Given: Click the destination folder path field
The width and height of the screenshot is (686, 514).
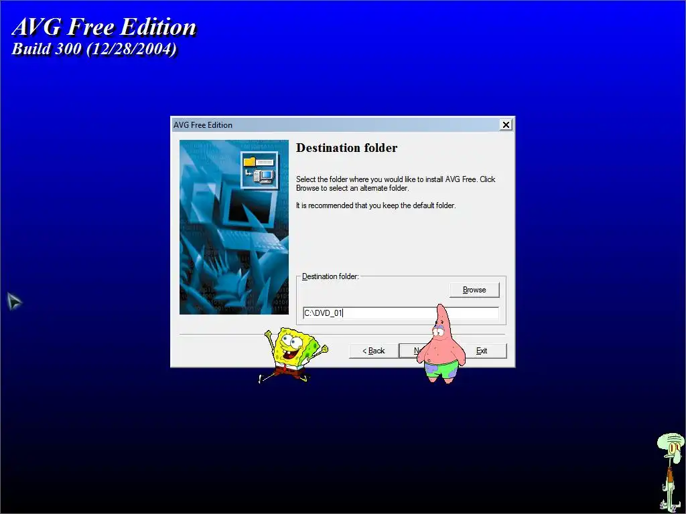Looking at the screenshot, I should [x=401, y=313].
